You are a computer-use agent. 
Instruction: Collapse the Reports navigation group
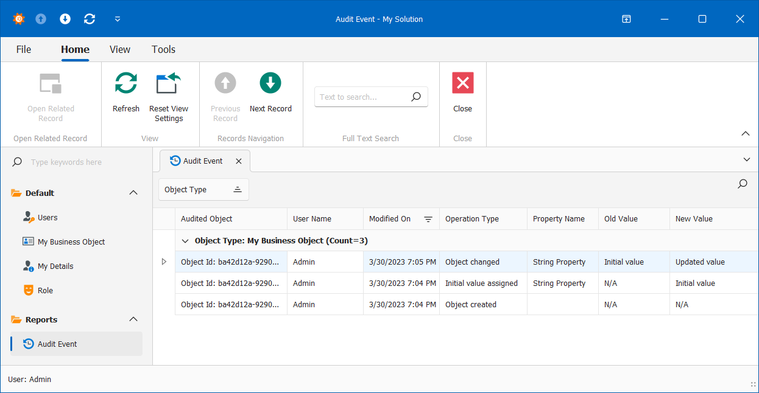click(133, 319)
